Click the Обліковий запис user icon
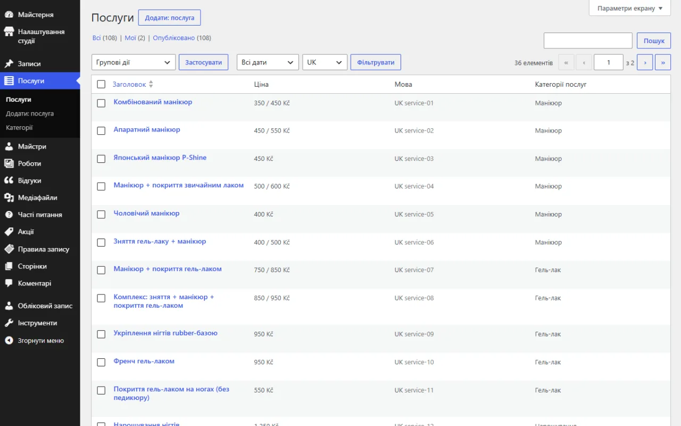Viewport: 681px width, 426px height. 9,306
